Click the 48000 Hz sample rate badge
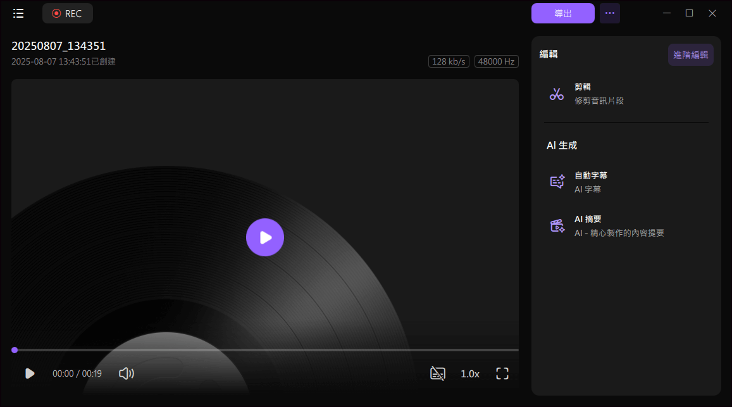The image size is (732, 407). 496,61
